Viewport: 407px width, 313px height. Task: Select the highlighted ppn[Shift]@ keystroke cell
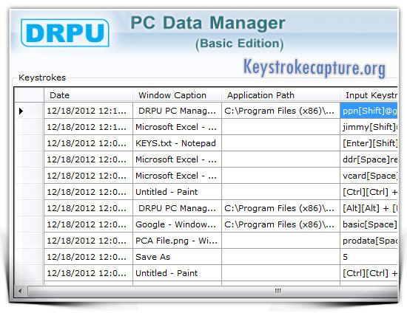click(369, 111)
